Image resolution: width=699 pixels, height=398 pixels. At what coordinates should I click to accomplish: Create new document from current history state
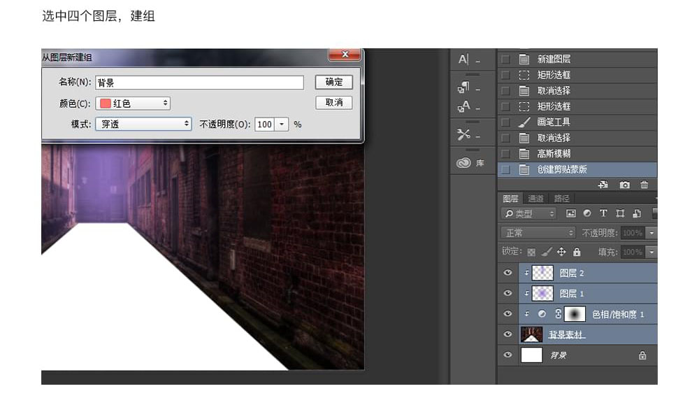(x=603, y=185)
